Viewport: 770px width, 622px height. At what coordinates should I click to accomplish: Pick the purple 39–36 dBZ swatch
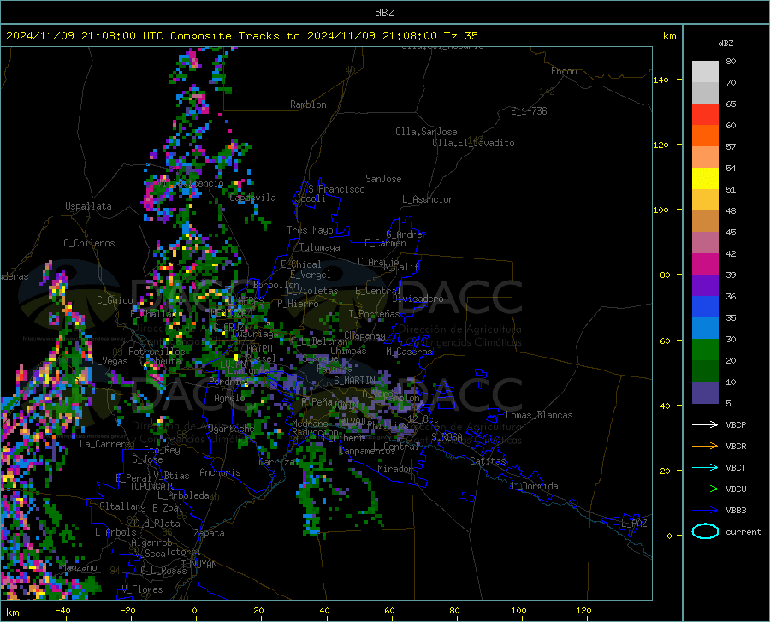[x=705, y=286]
